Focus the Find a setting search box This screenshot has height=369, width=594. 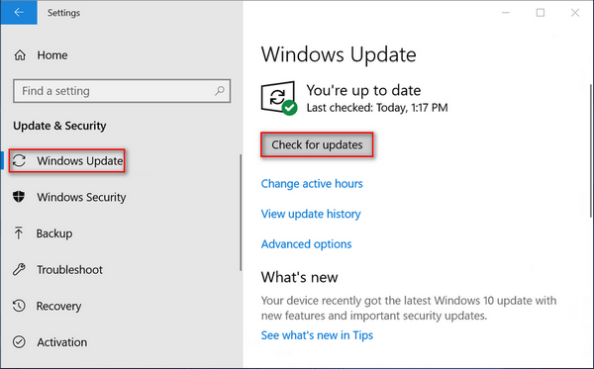tap(122, 91)
